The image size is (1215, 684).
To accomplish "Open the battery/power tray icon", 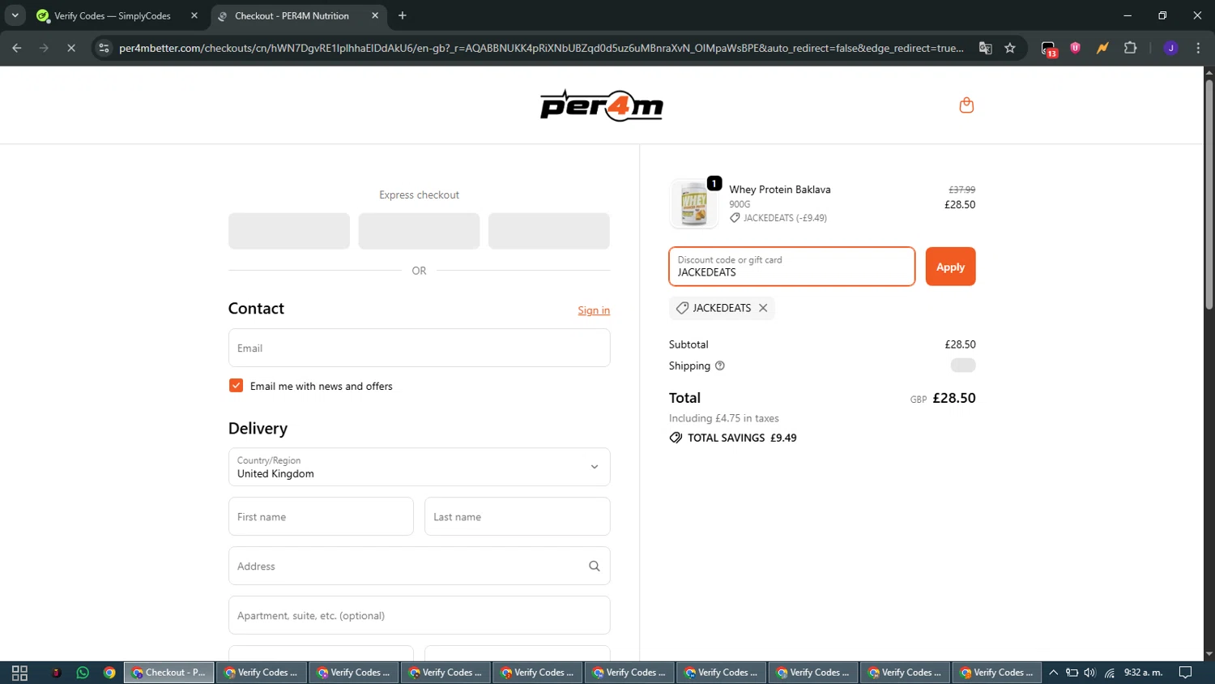I will click(1072, 673).
